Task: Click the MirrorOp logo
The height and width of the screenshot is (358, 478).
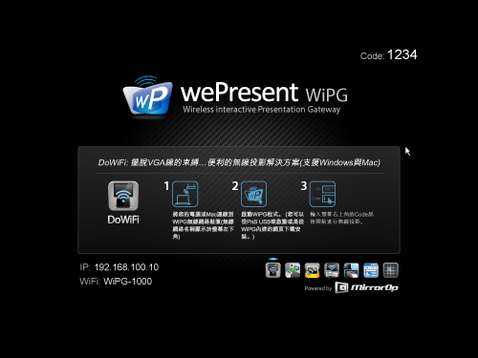Action: pyautogui.click(x=366, y=287)
